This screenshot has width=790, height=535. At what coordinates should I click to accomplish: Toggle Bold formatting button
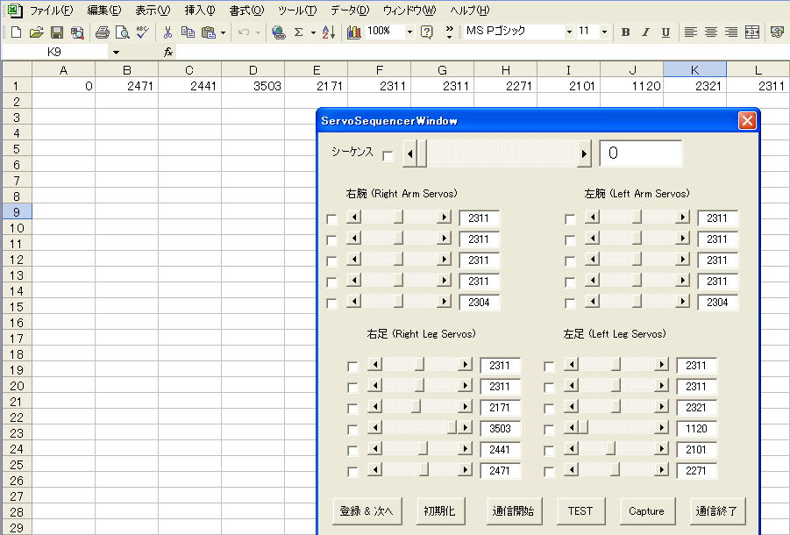tap(625, 32)
